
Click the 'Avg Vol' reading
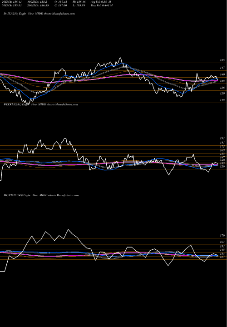[101, 2]
